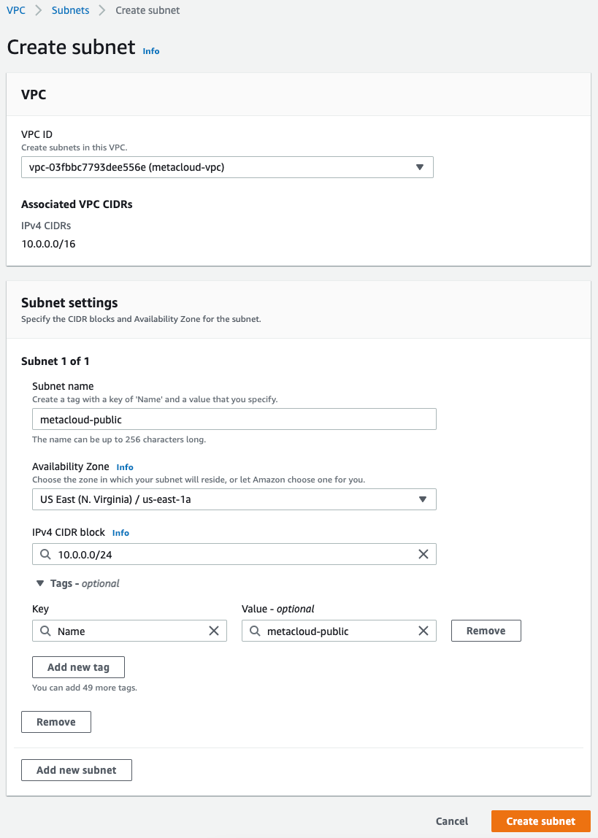Go to VPC breadcrumb link
The width and height of the screenshot is (598, 838).
tap(16, 10)
